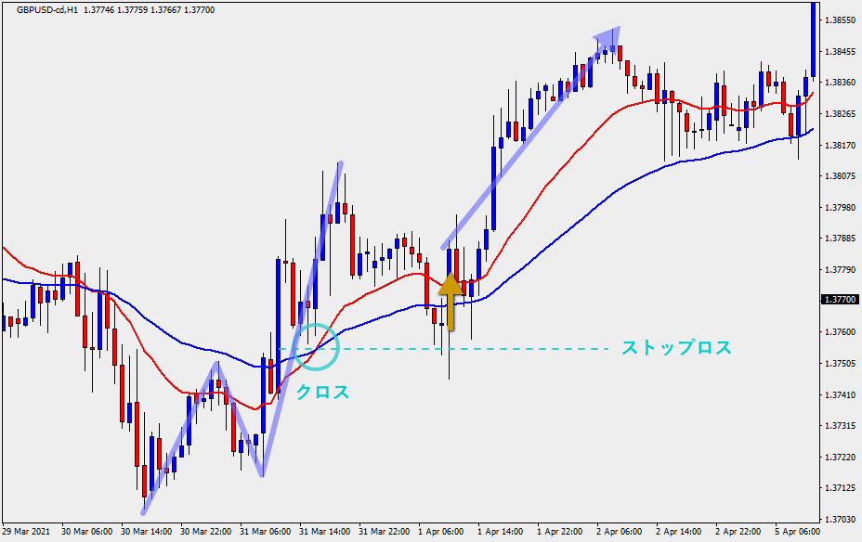Click the 1.38550 price axis label
Viewport: 862px width, 542px height.
click(x=840, y=19)
